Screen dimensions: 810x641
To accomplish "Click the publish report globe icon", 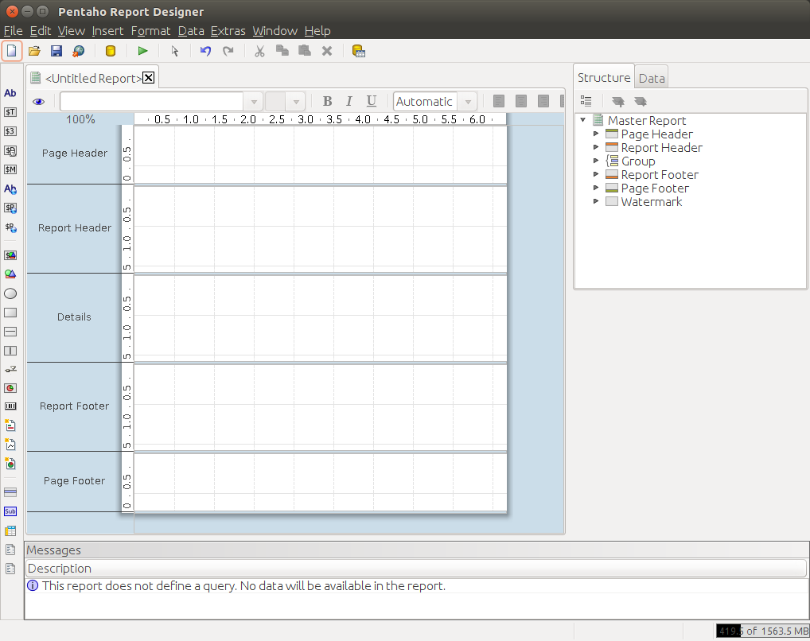I will [x=79, y=51].
